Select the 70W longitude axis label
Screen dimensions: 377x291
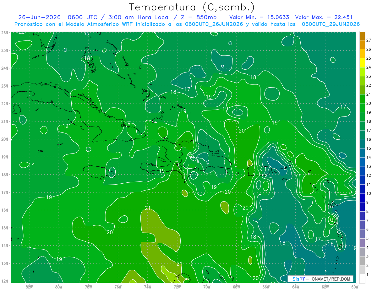coord(207,286)
